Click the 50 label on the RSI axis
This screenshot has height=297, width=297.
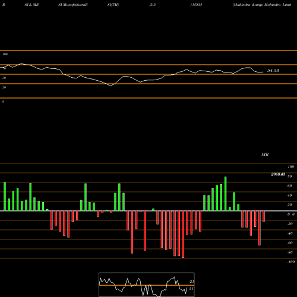coord(4,78)
